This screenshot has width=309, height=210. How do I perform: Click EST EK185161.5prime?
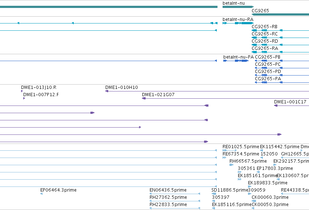[x=257, y=176]
